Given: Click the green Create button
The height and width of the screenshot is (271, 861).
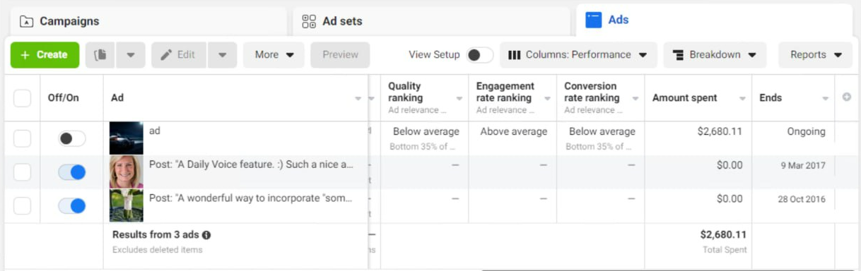Looking at the screenshot, I should click(x=45, y=54).
